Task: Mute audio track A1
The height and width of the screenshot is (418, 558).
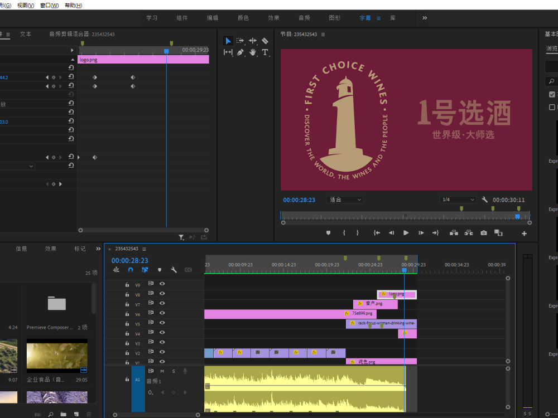Action: pos(162,371)
